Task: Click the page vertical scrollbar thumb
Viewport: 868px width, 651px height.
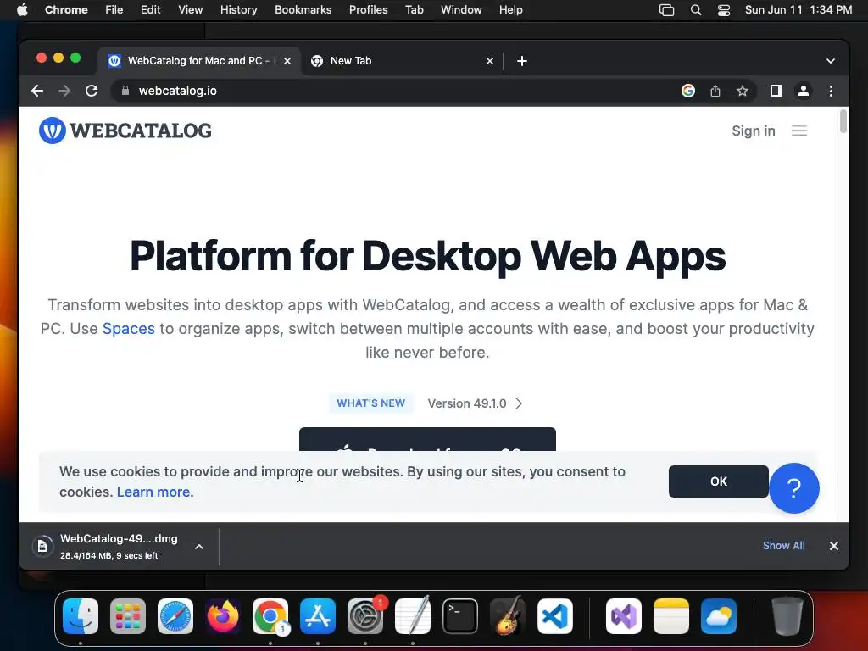Action: (843, 122)
